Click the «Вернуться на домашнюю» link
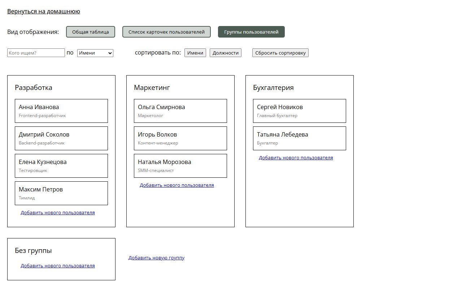 44,12
